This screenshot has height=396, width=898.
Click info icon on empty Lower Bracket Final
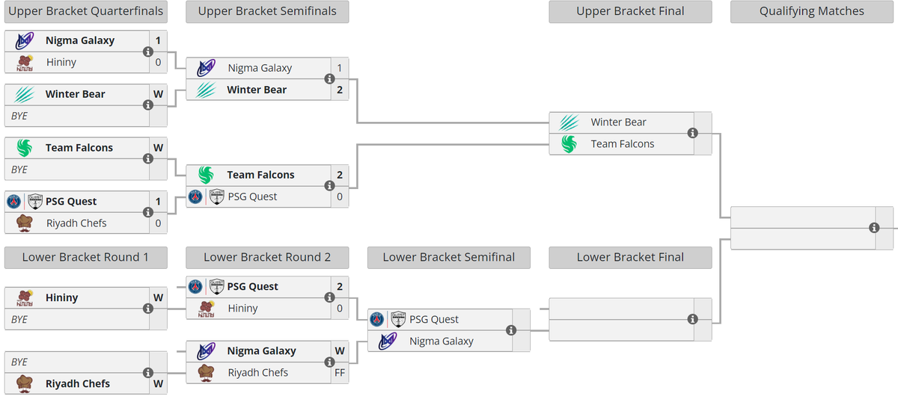click(x=692, y=319)
